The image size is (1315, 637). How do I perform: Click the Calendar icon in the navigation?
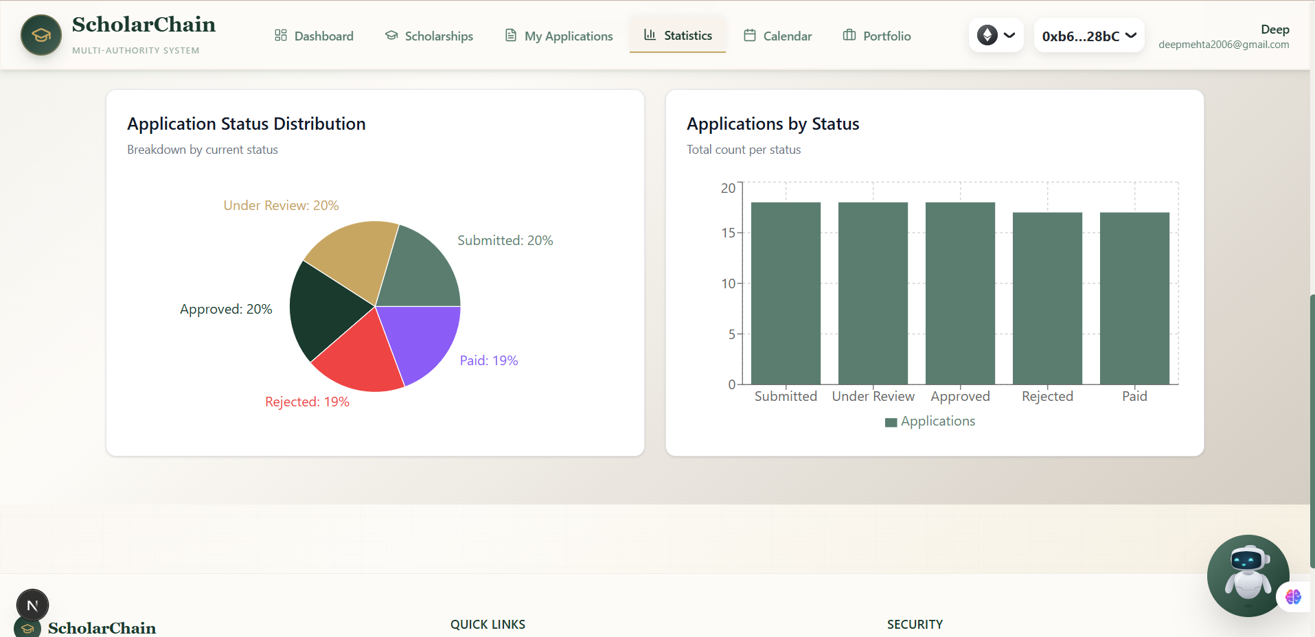[751, 35]
